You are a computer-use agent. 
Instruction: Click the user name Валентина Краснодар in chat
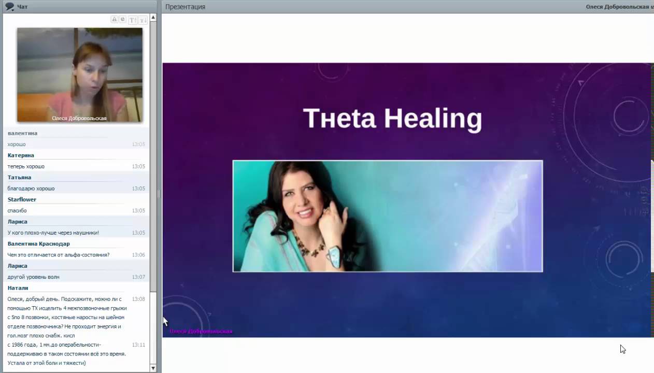click(38, 243)
